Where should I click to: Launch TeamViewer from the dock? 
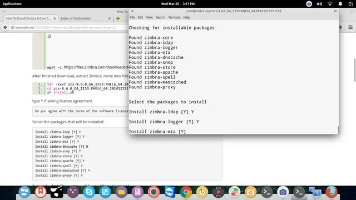point(170,192)
